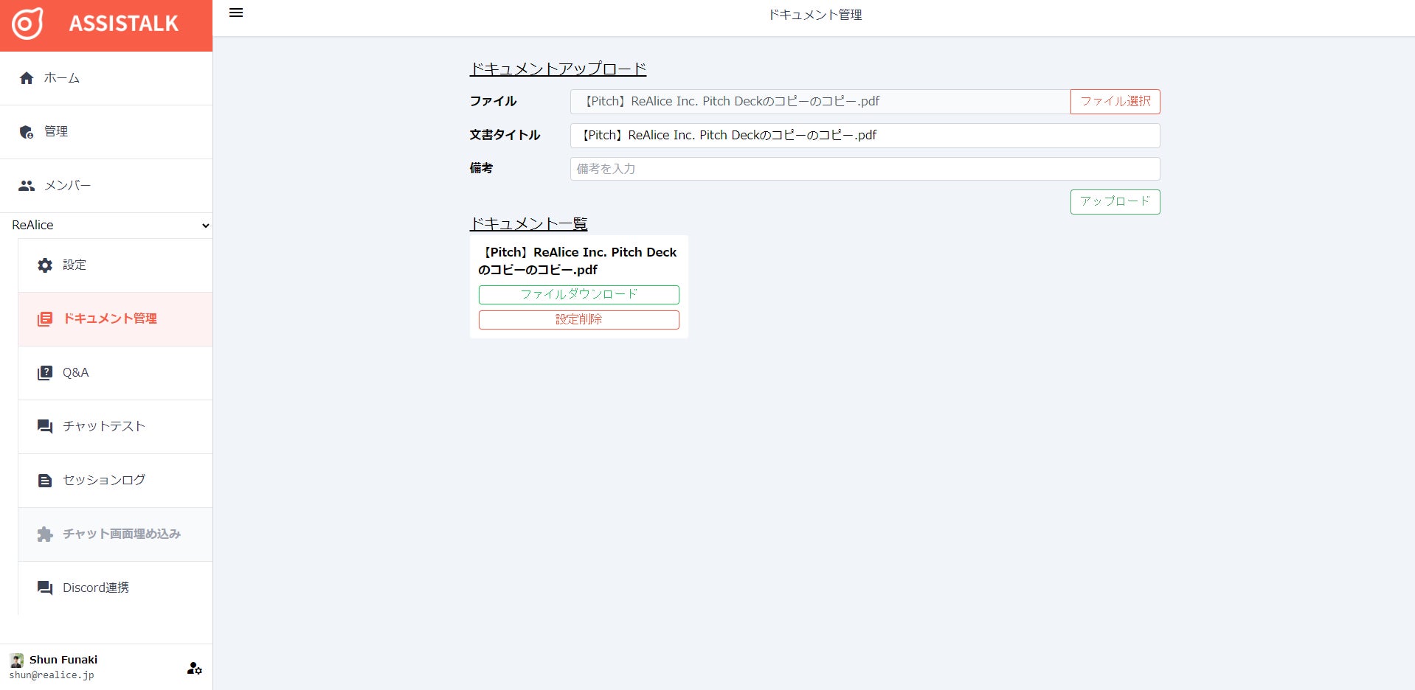Click the ドキュメント管理 page title in header

[x=815, y=15]
